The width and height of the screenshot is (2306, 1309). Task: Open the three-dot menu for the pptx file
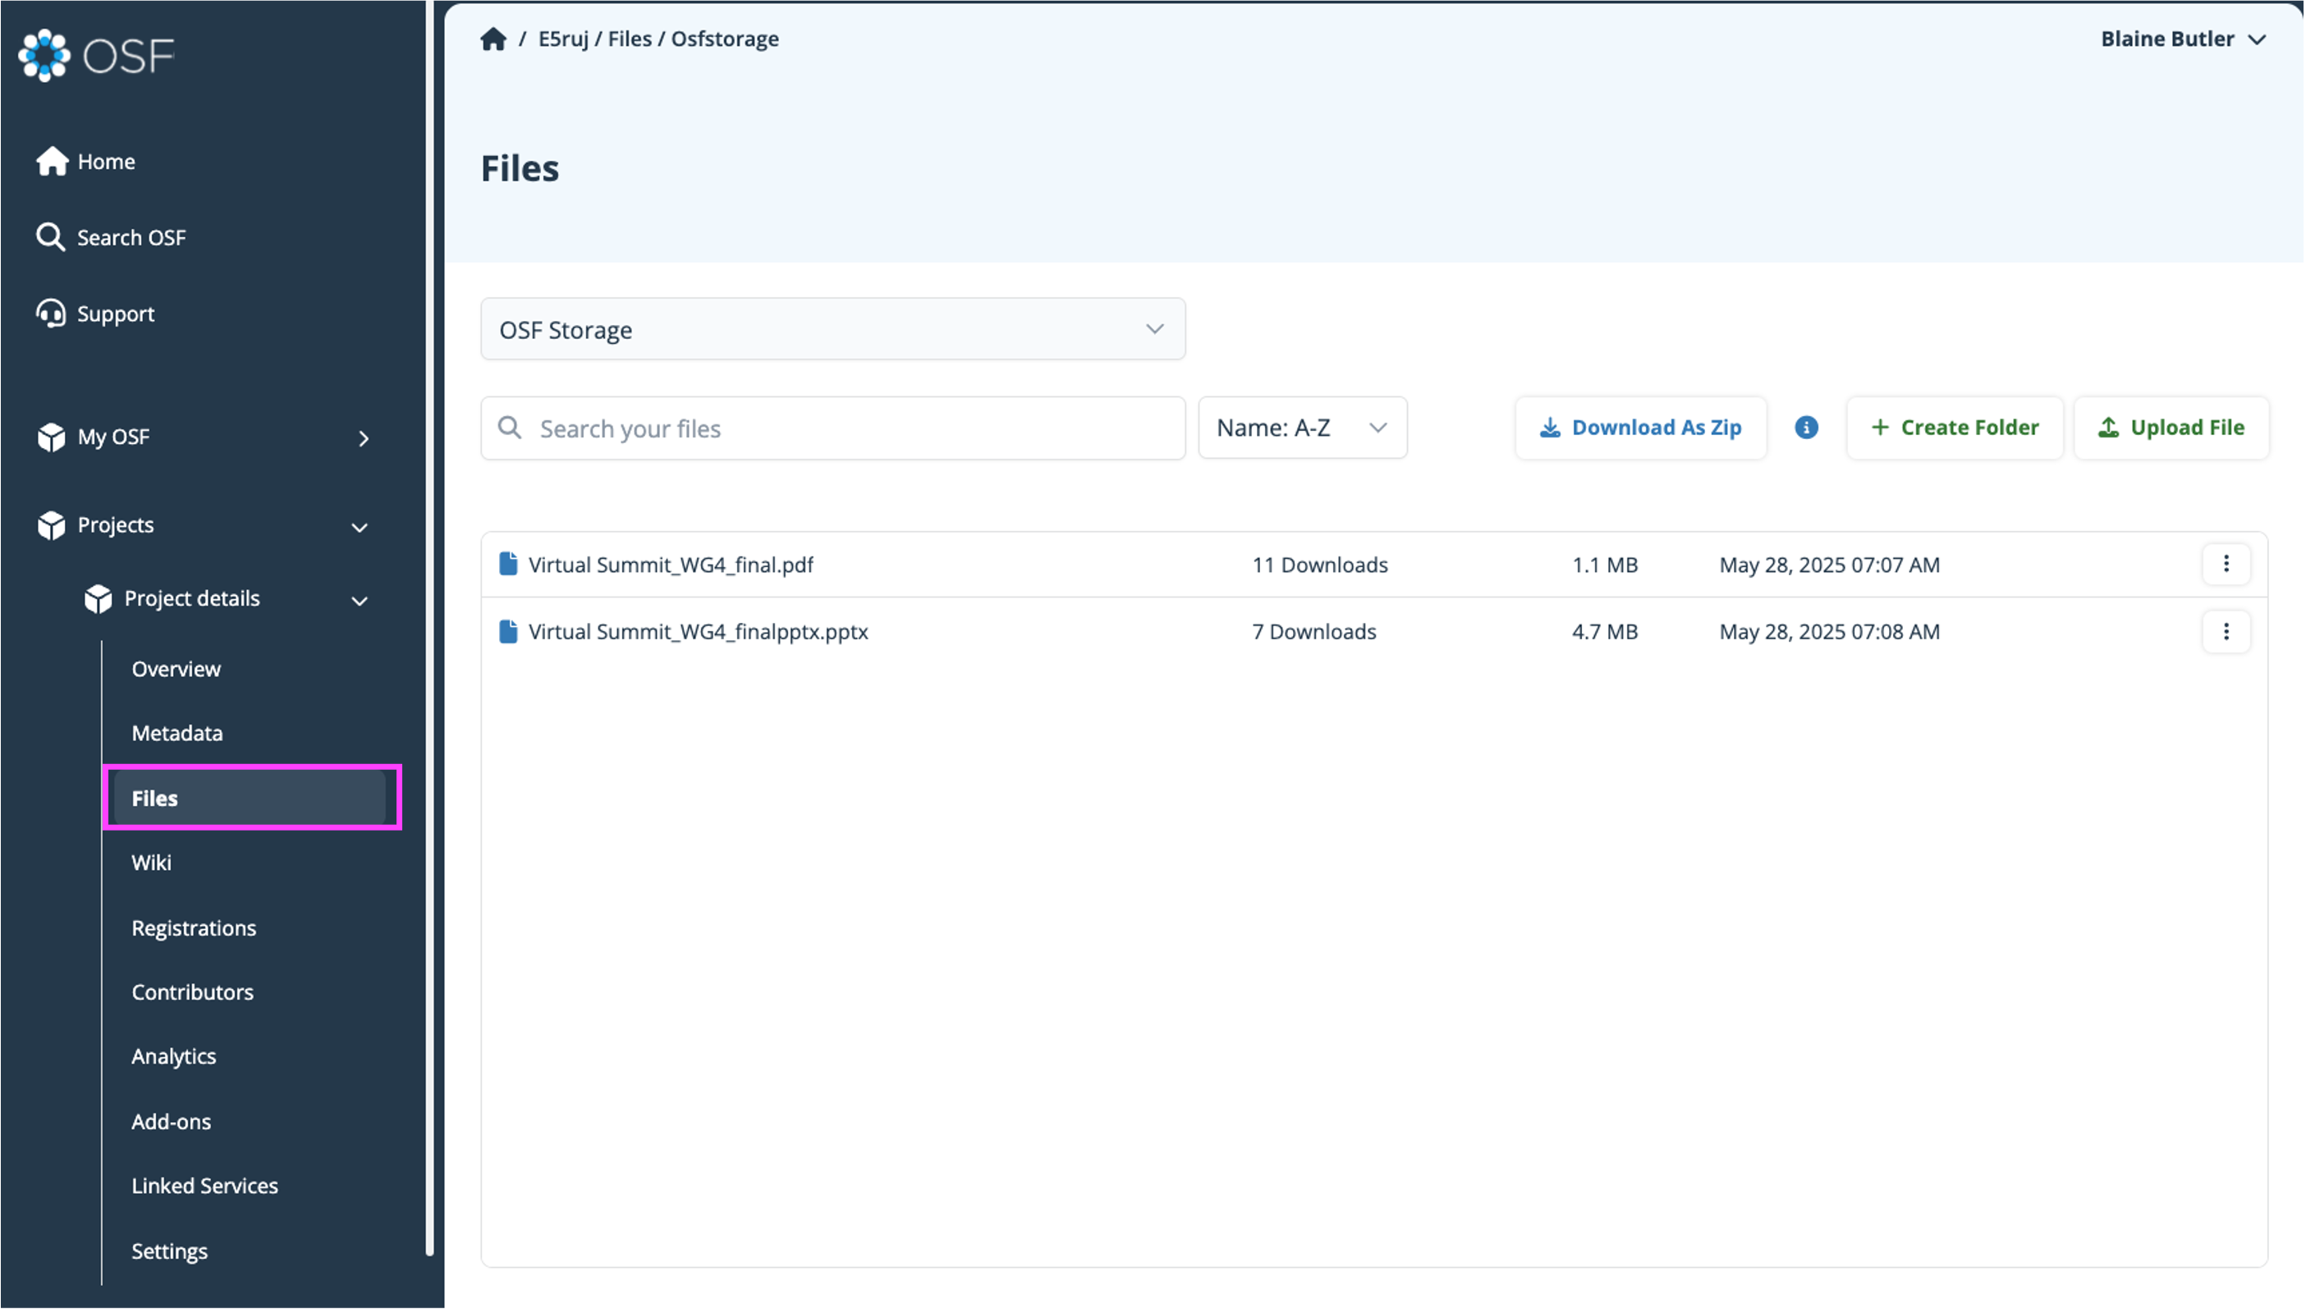tap(2226, 631)
